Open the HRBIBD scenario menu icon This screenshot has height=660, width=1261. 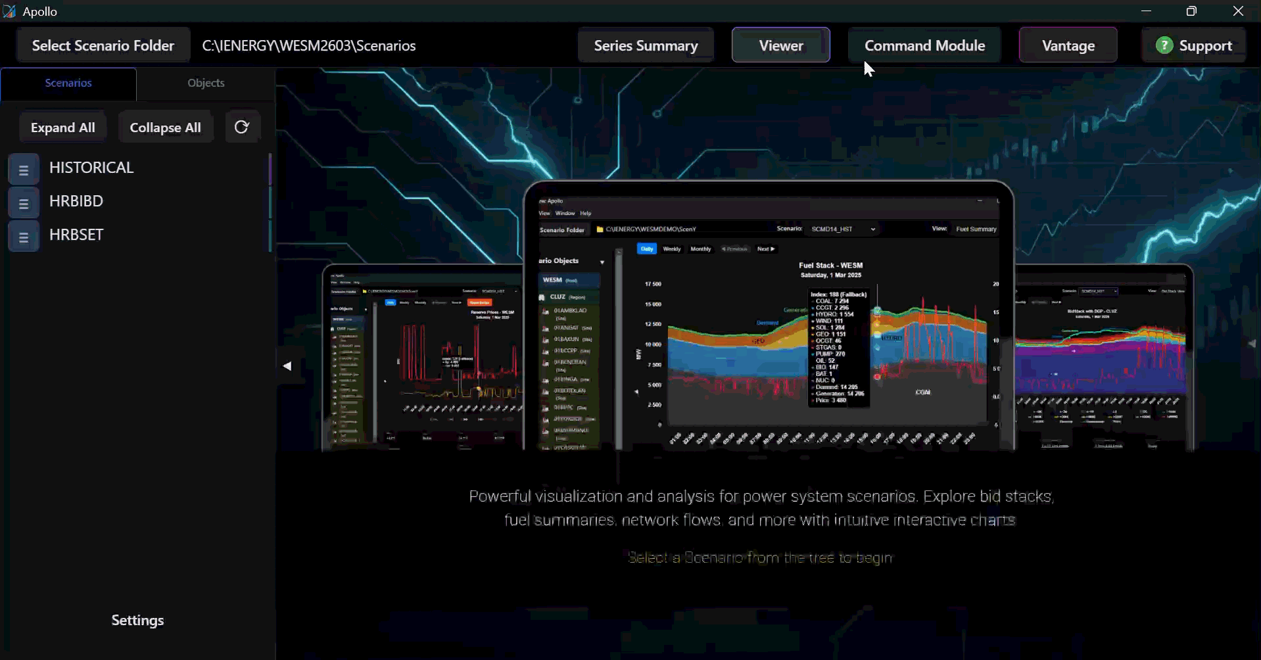24,203
